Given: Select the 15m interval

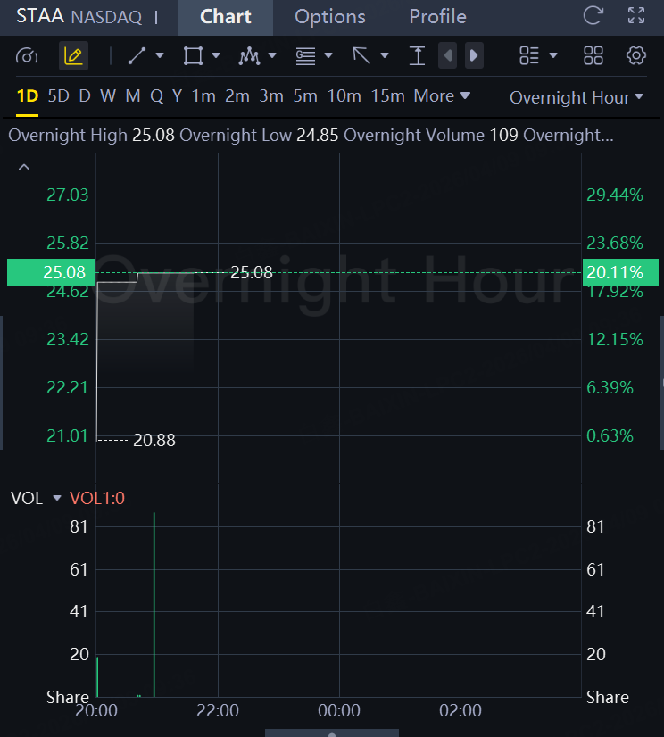Looking at the screenshot, I should click(x=387, y=96).
